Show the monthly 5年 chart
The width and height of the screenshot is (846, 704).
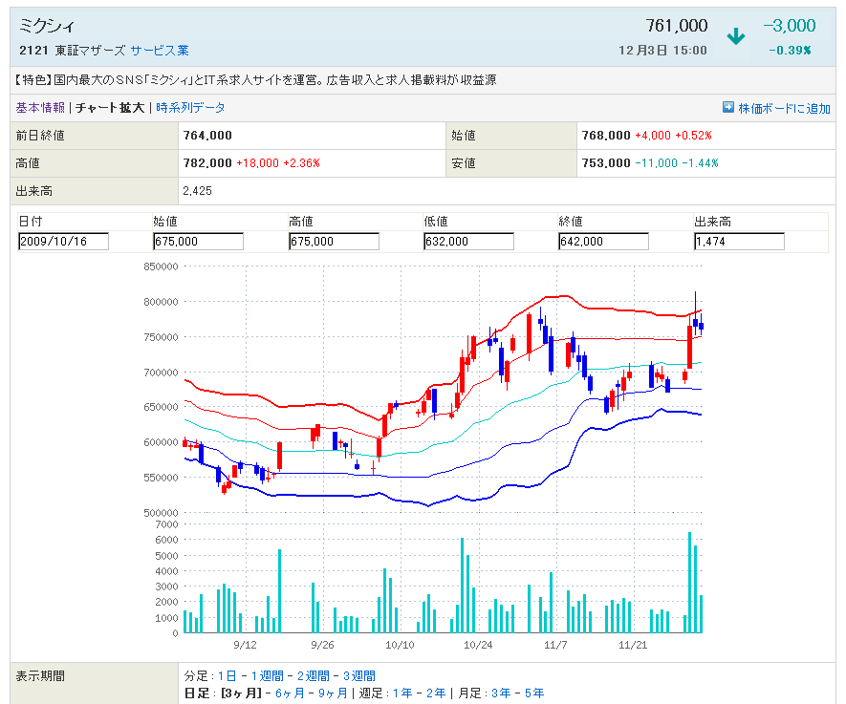click(533, 693)
